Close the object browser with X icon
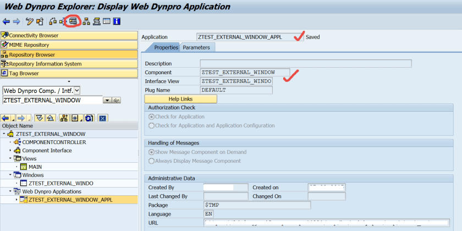Image resolution: width=462 pixels, height=231 pixels. (102, 118)
